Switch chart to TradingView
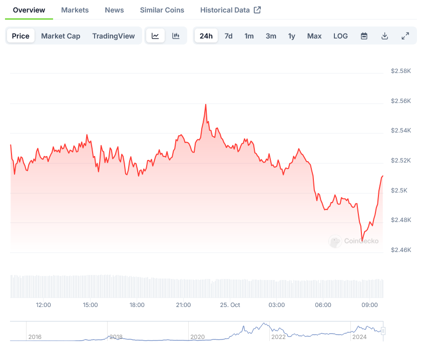 click(x=114, y=36)
